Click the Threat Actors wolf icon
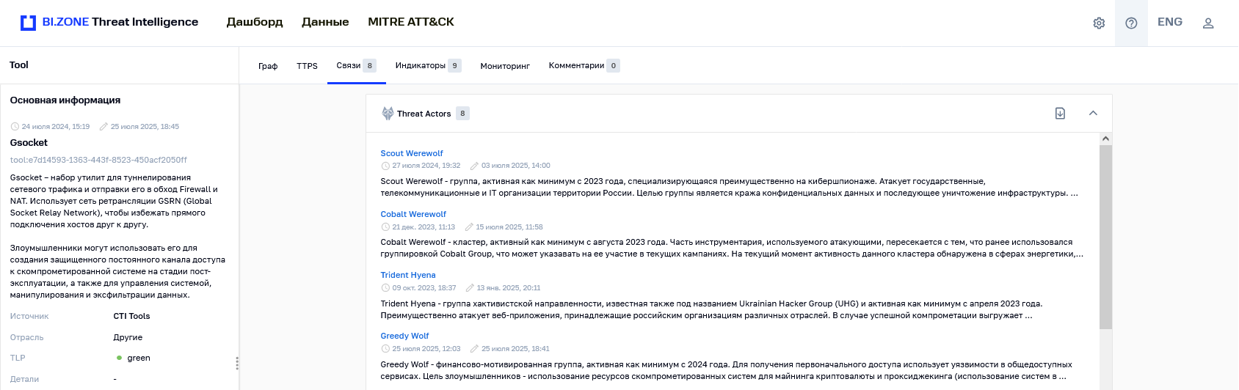Screen dimensions: 1239x390 (388, 114)
